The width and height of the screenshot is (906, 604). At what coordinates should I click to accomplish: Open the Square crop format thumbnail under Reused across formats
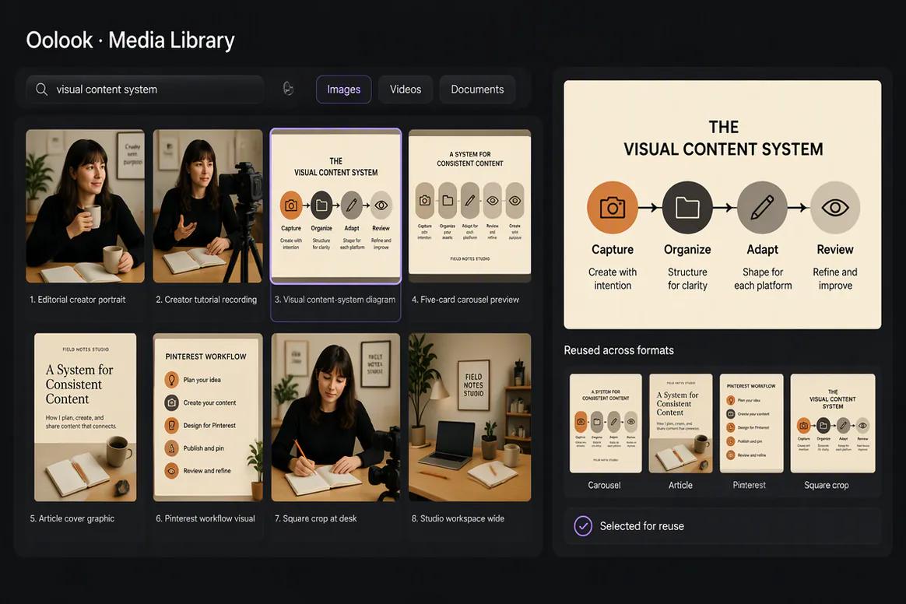833,423
